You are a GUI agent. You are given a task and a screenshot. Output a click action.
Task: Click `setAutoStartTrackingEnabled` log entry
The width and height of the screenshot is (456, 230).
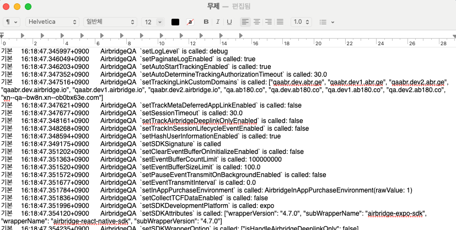[x=185, y=67]
